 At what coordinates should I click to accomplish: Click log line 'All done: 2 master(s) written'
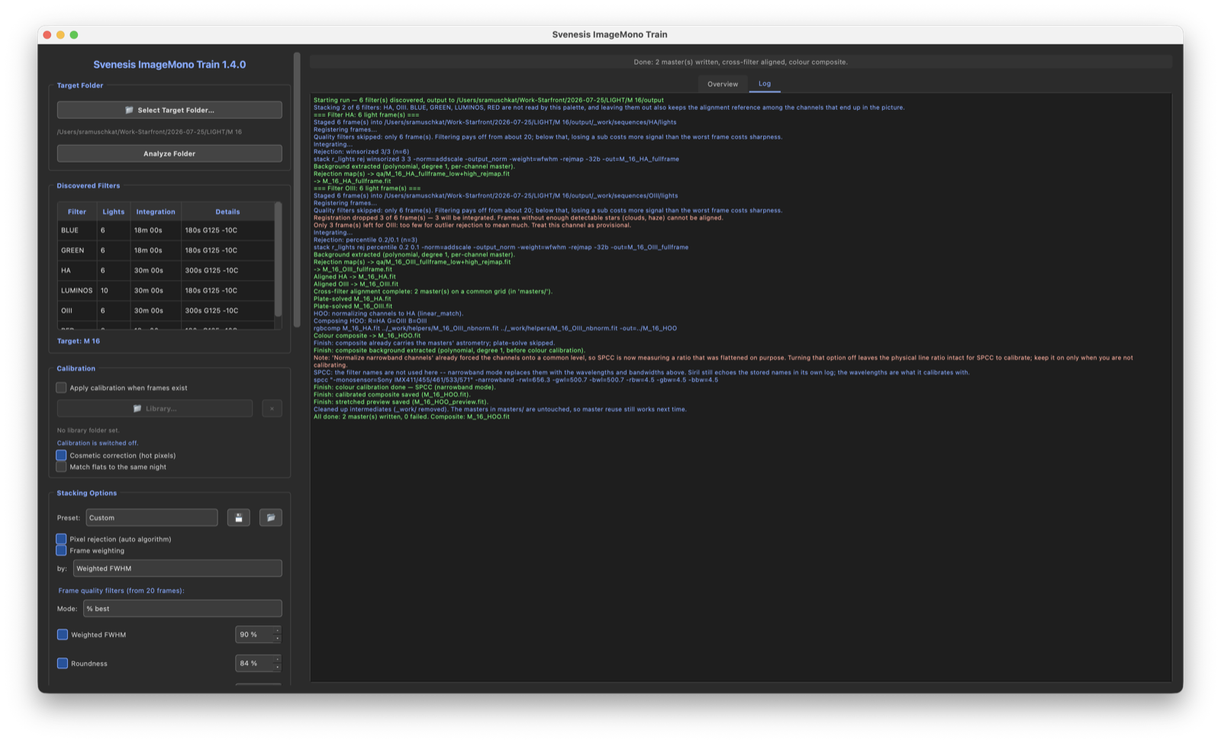tap(411, 417)
